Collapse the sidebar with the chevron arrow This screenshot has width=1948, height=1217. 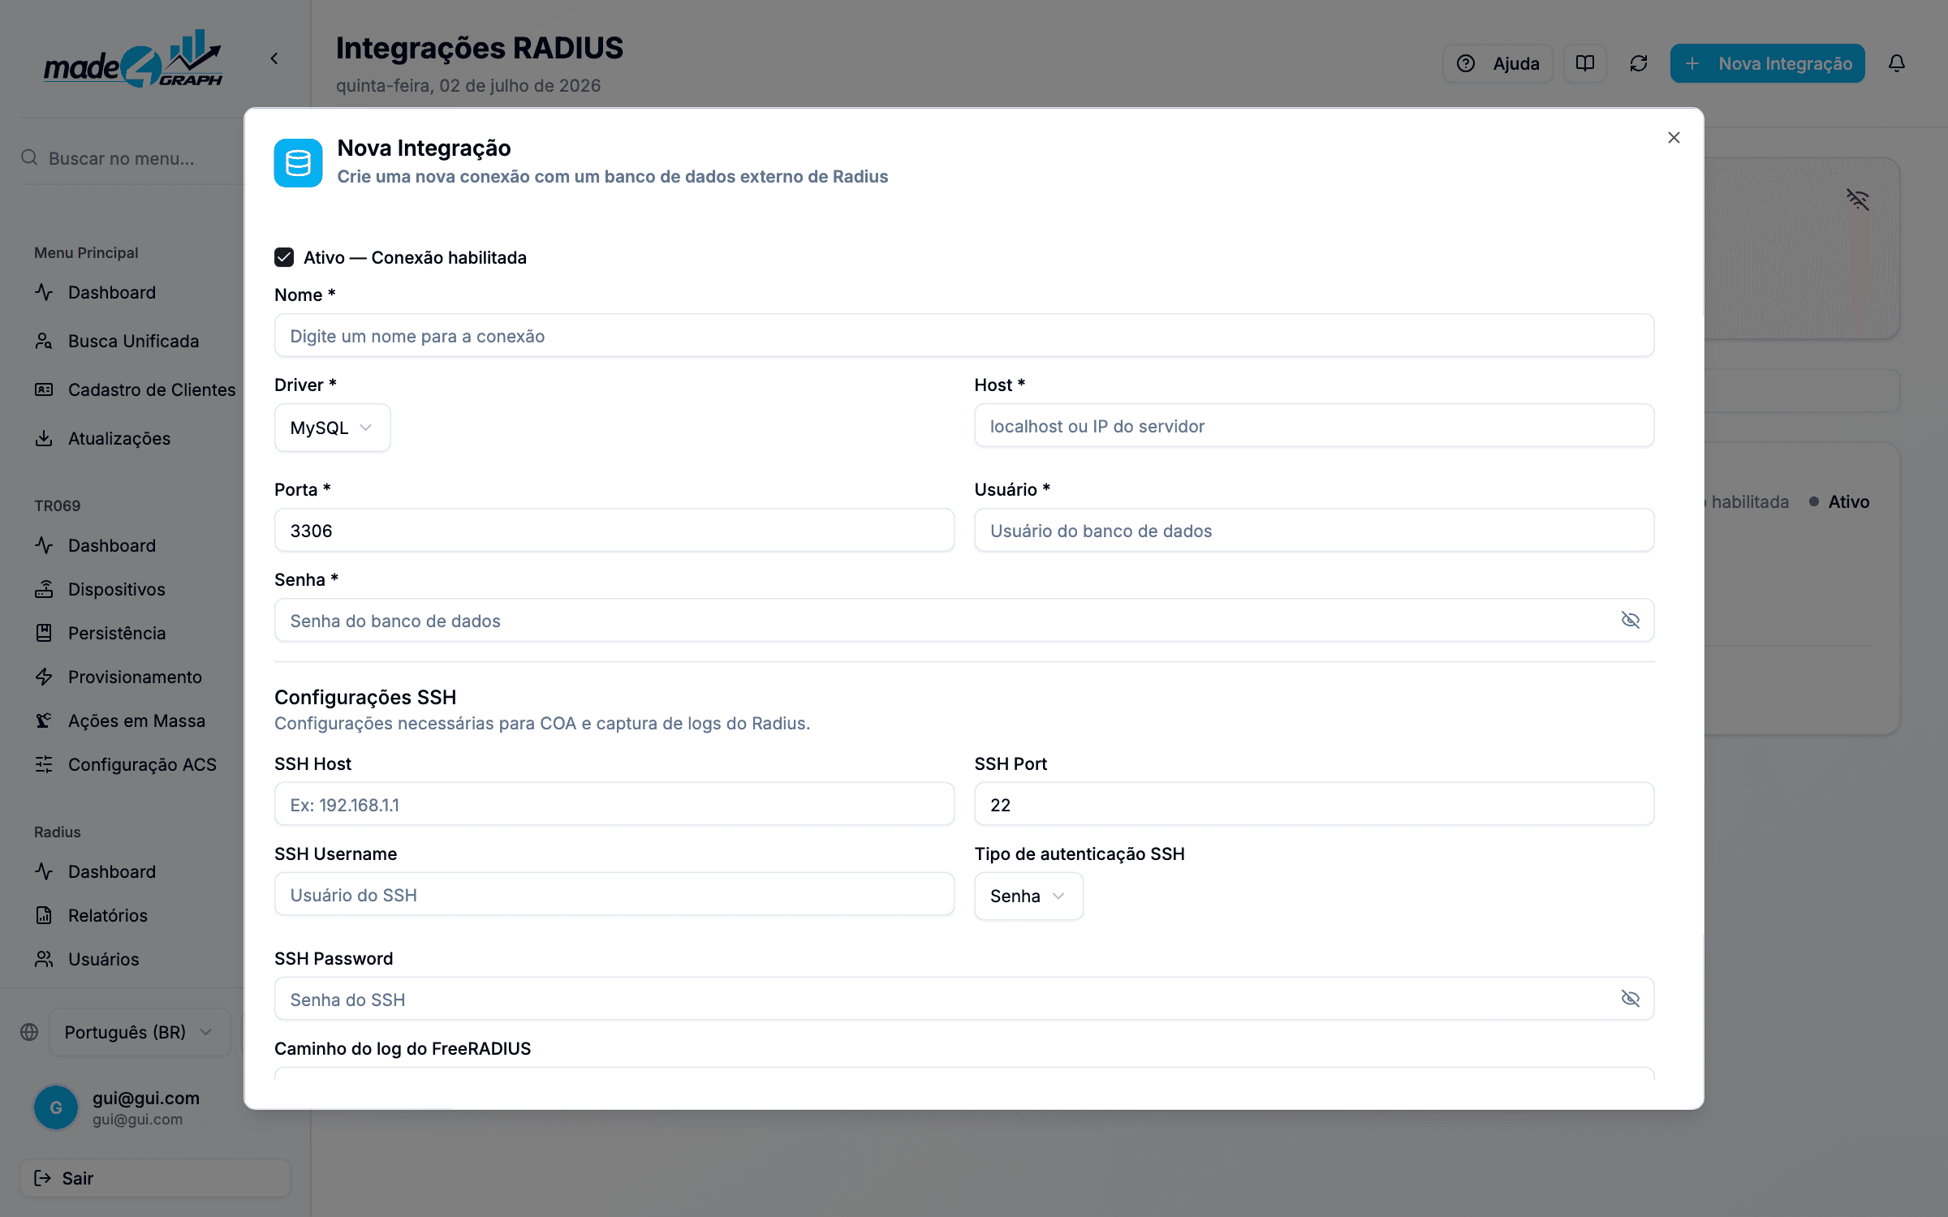coord(274,58)
